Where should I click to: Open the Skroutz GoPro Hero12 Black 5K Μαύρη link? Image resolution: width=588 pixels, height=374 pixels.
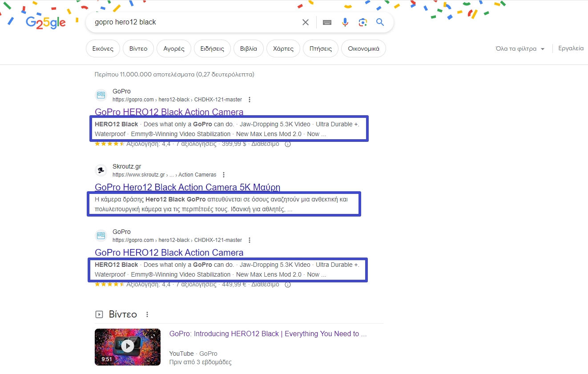188,187
